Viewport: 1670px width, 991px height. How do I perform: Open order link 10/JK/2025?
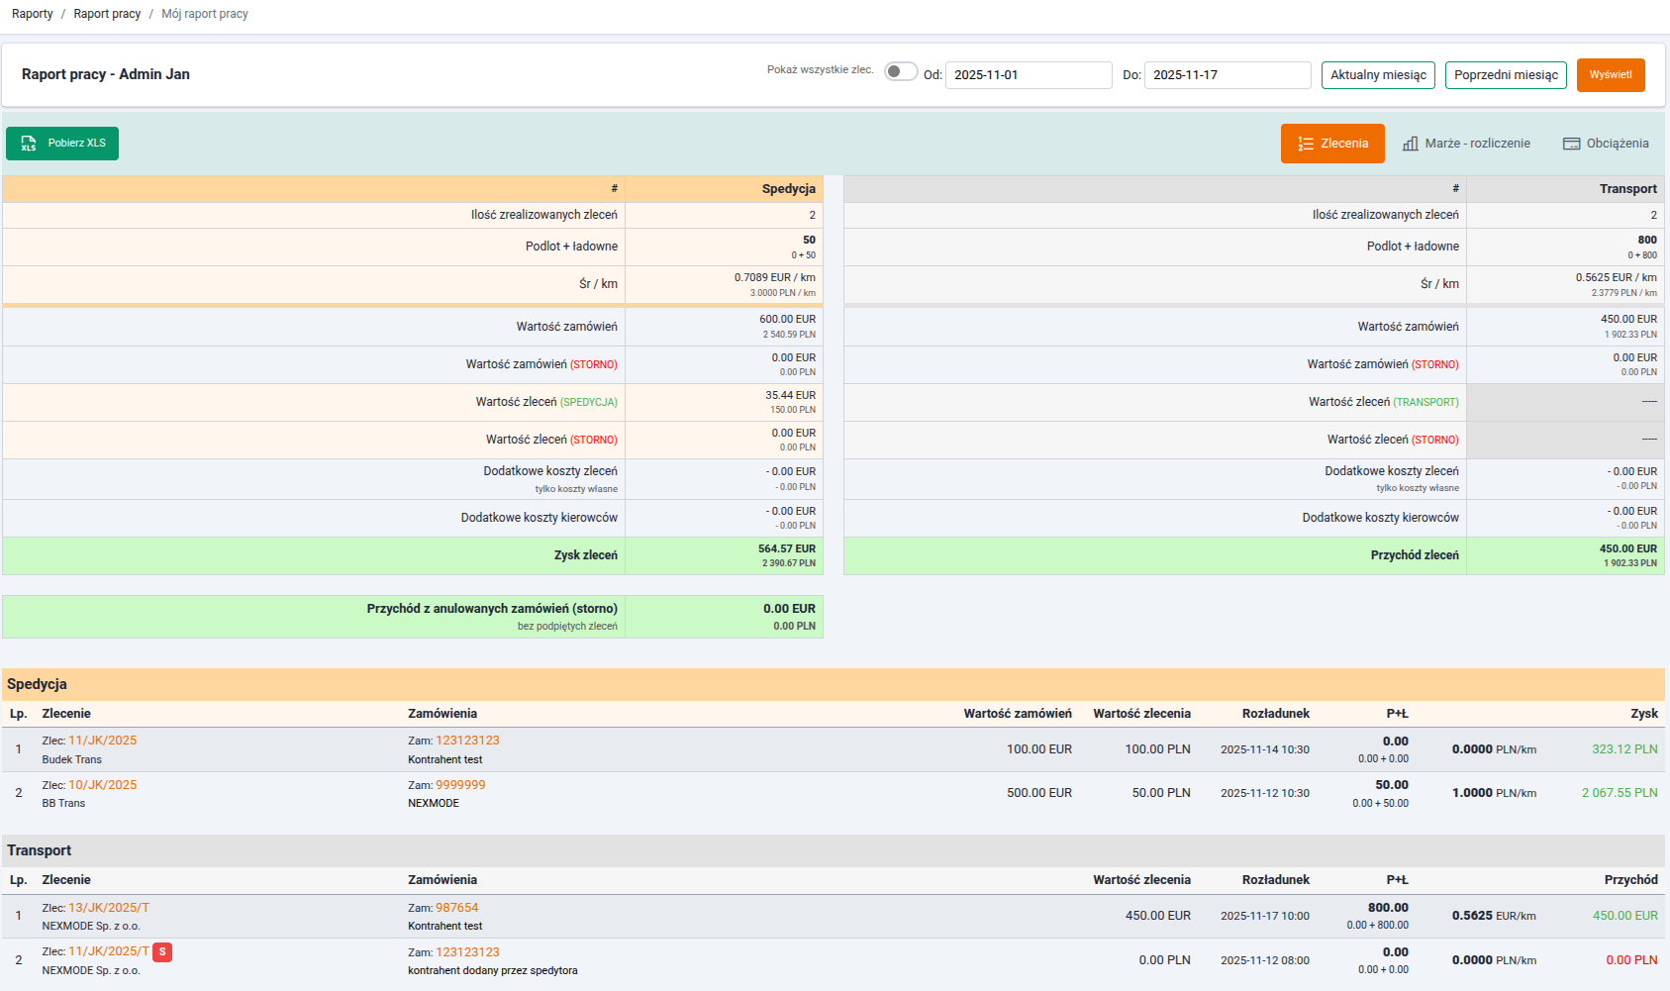[102, 785]
